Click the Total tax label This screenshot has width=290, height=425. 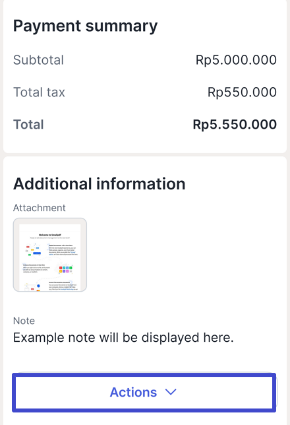[x=39, y=92]
